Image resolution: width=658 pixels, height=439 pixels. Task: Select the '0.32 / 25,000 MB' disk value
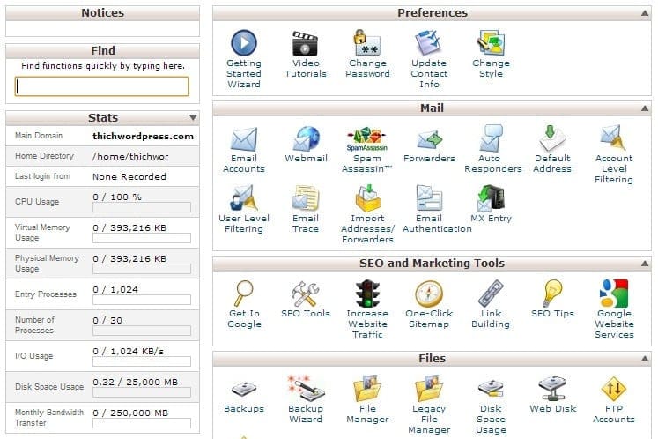click(136, 383)
